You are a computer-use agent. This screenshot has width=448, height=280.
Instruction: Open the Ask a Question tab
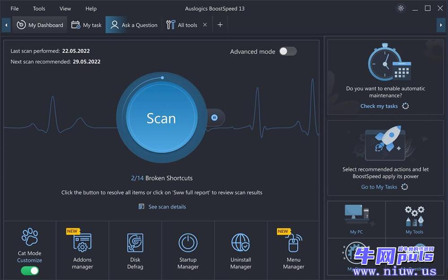click(134, 25)
